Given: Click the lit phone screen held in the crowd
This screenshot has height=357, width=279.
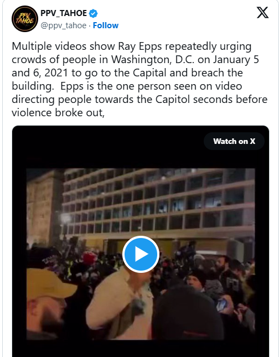Looking at the screenshot, I should point(222,304).
